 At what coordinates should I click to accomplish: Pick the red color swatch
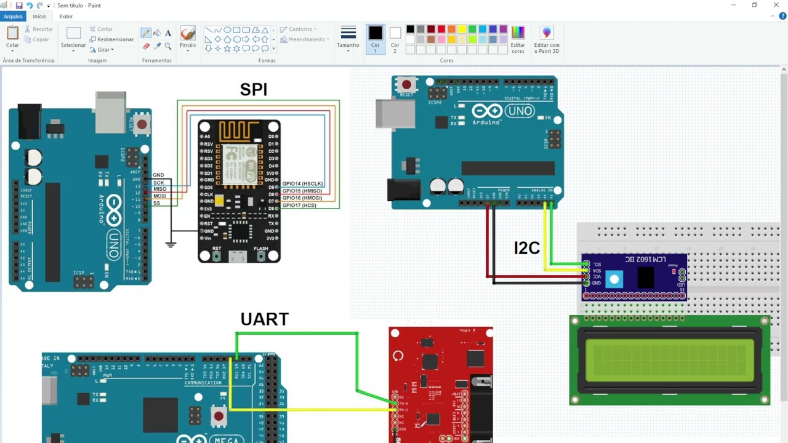[x=441, y=29]
